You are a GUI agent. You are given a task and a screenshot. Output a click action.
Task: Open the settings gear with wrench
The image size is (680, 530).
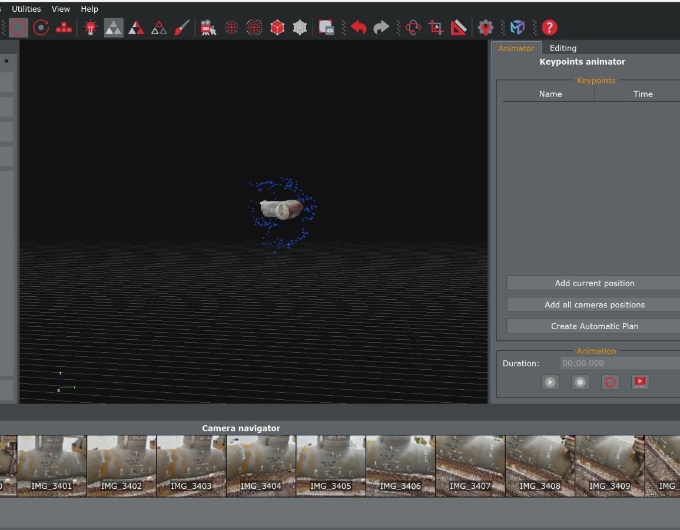[485, 28]
